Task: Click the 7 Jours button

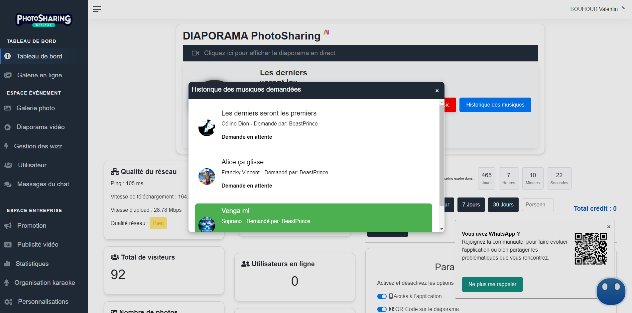Action: (471, 205)
